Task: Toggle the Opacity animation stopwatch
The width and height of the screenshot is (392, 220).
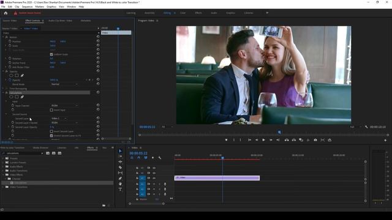Action: (x=10, y=80)
